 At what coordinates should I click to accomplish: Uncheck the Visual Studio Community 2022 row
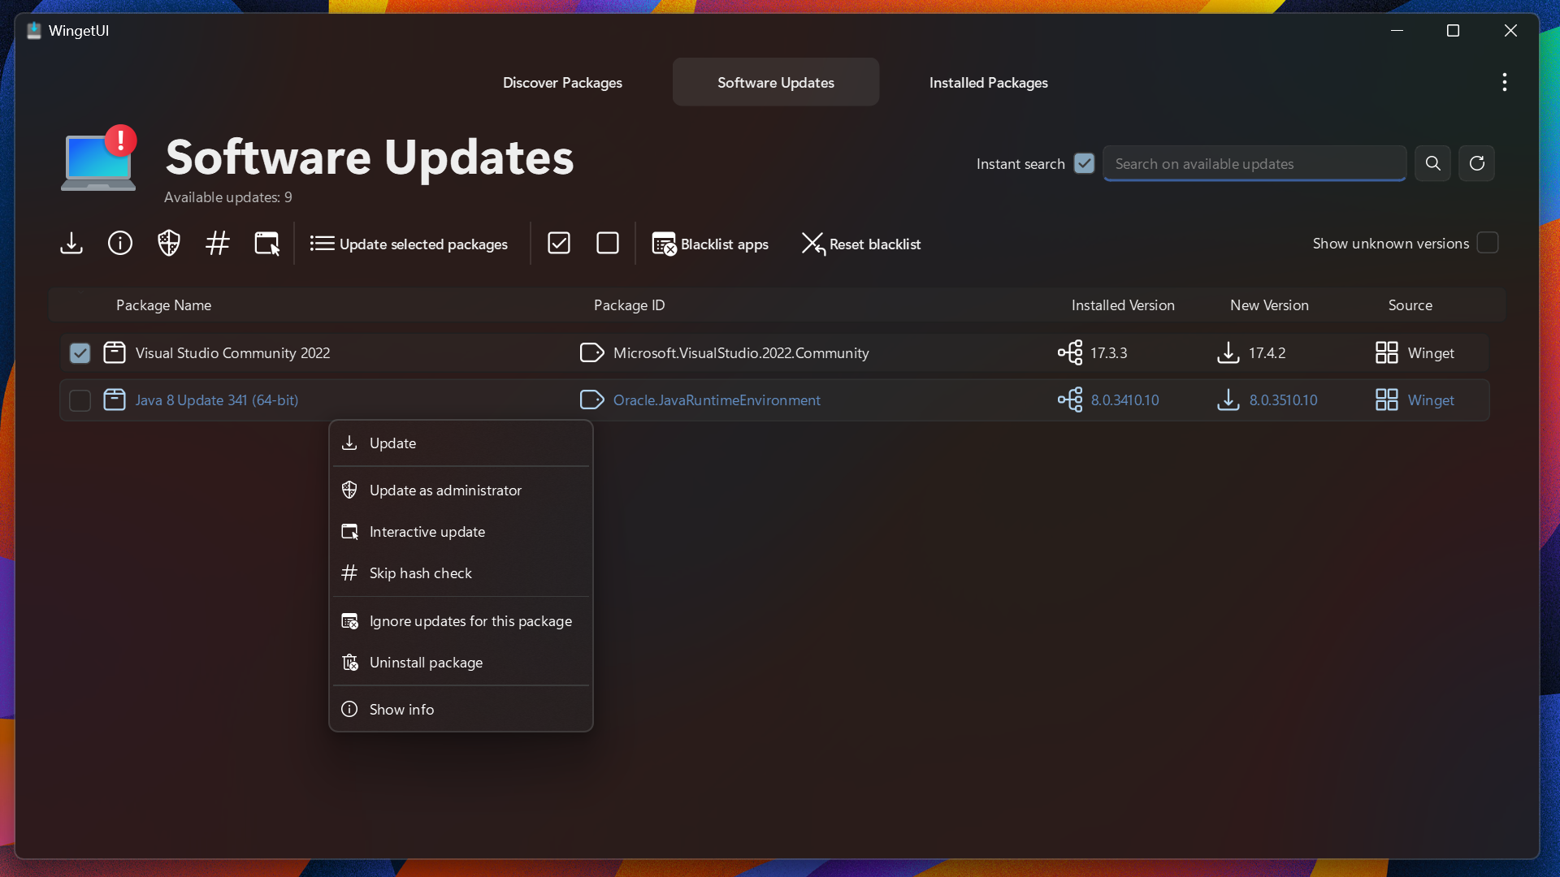[79, 352]
